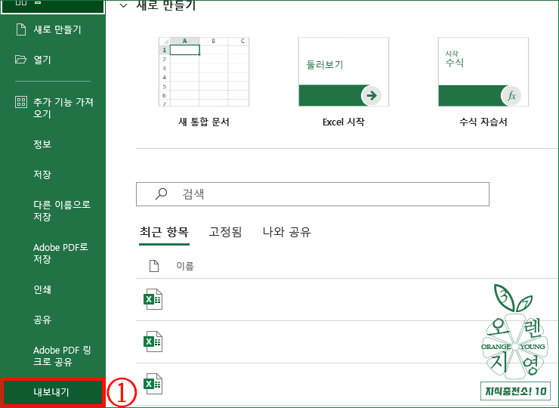Select 다른 이름으로 저장
This screenshot has width=559, height=408.
(61, 210)
